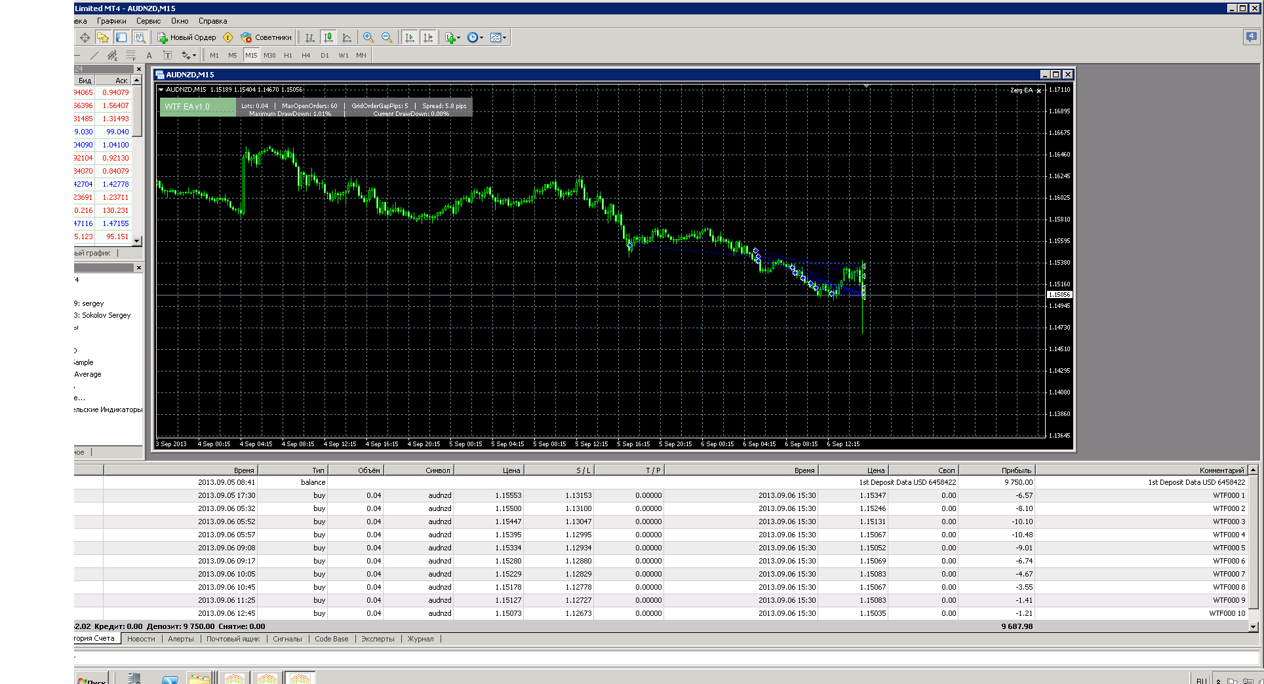Open the Справка menu
1264x684 pixels.
pyautogui.click(x=213, y=21)
